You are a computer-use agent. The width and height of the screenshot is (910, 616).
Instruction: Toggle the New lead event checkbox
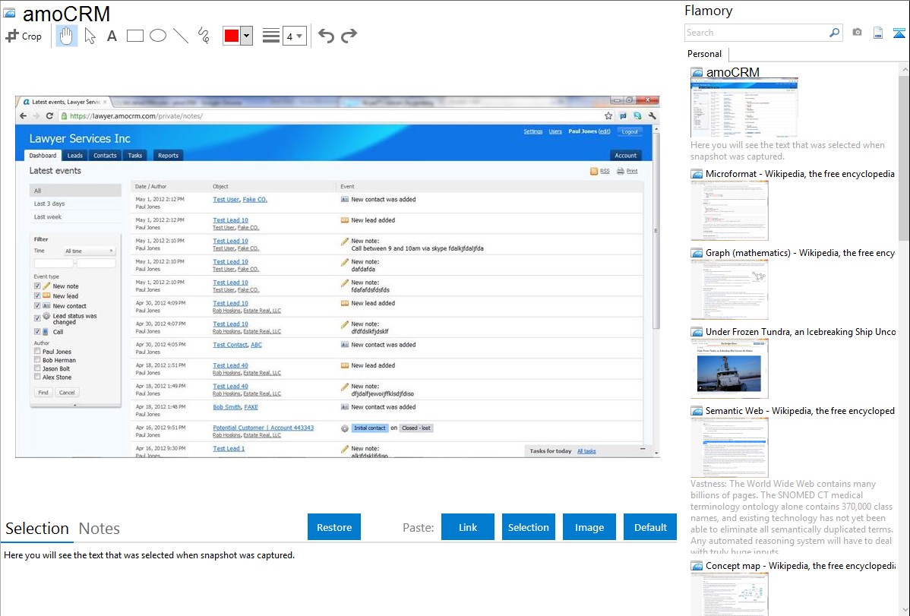(x=37, y=295)
